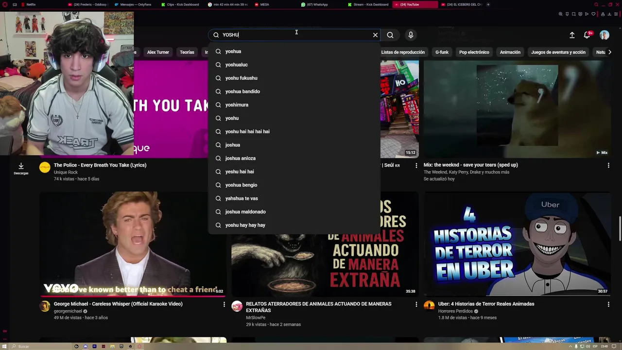Filter by the Teorías chip
The height and width of the screenshot is (350, 622).
pyautogui.click(x=187, y=52)
